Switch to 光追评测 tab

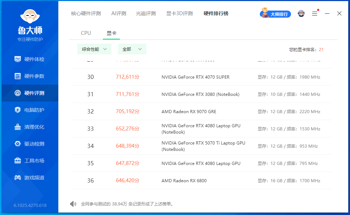tap(146, 14)
